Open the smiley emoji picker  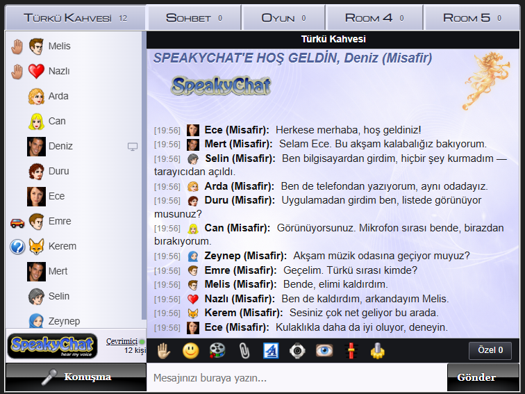pyautogui.click(x=190, y=351)
